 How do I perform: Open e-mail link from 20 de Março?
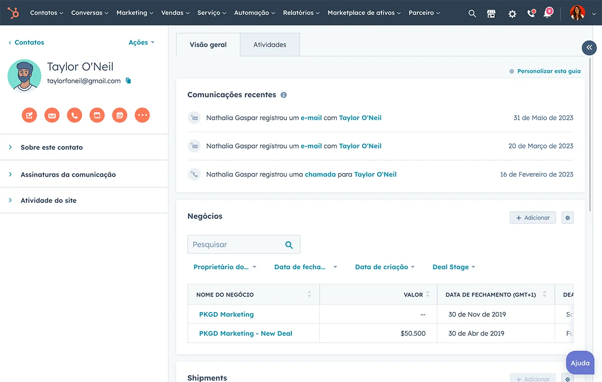(311, 146)
